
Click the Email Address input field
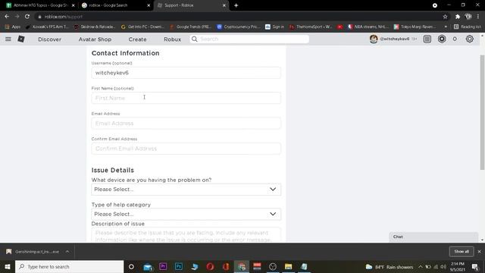point(186,123)
